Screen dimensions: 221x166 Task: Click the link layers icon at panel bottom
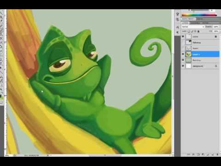[x=188, y=154]
